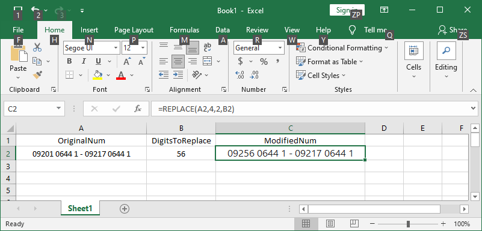Switch to the Insert tab
This screenshot has width=482, height=231.
[89, 30]
